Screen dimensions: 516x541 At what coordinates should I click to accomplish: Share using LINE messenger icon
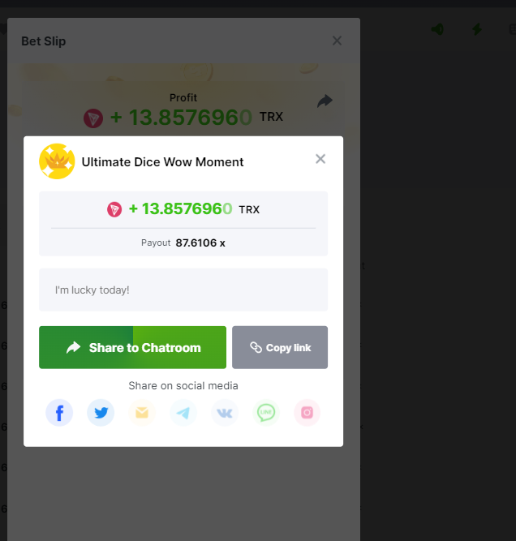(x=266, y=413)
